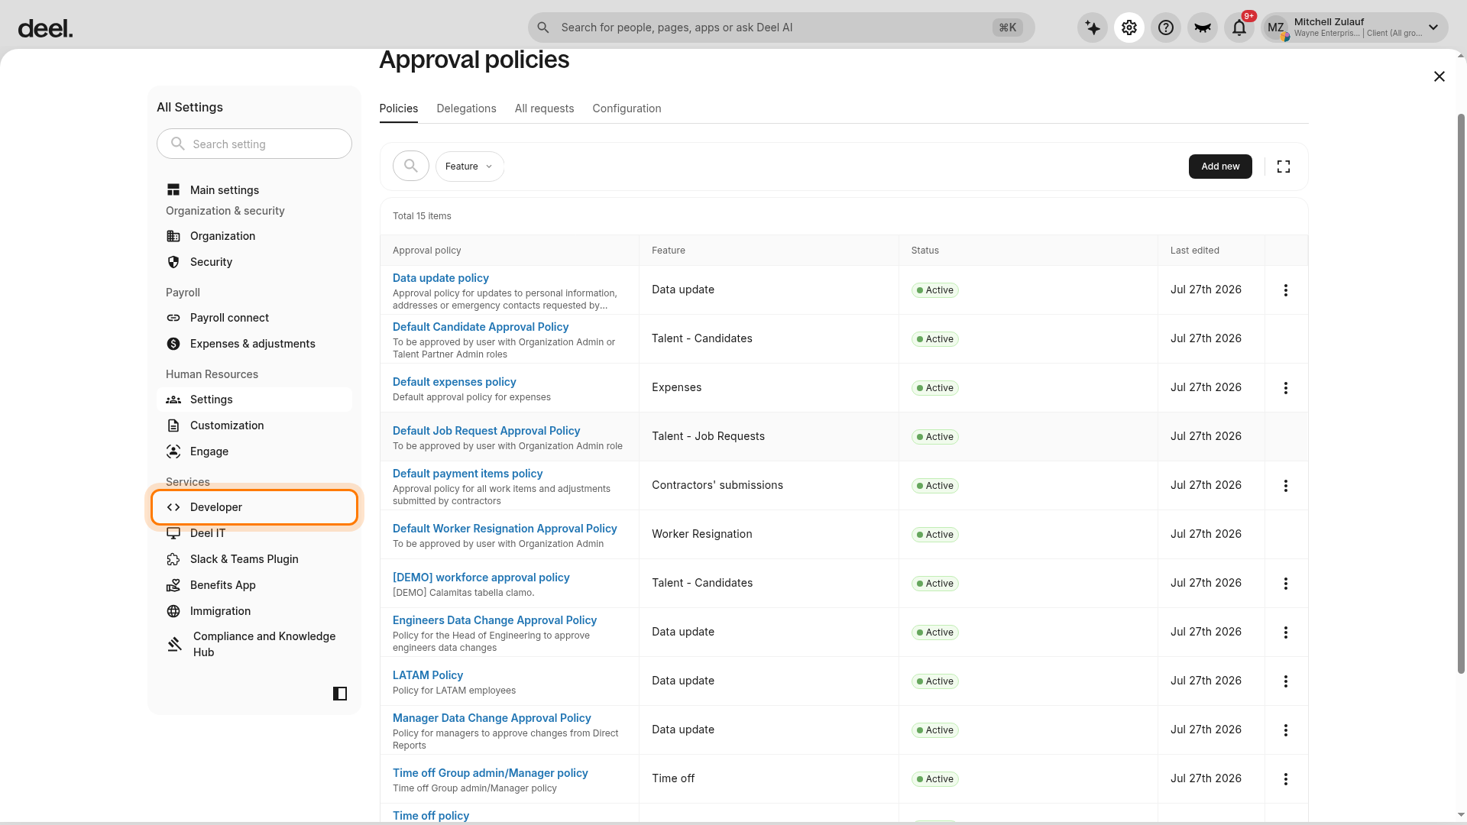This screenshot has height=825, width=1467.
Task: Open Benefits App settings
Action: pos(254,585)
